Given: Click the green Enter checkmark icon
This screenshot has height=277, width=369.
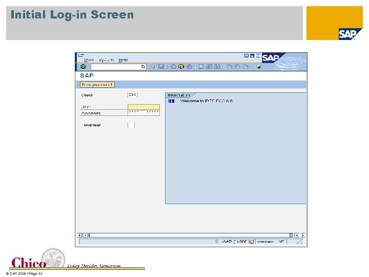Looking at the screenshot, I should (83, 67).
